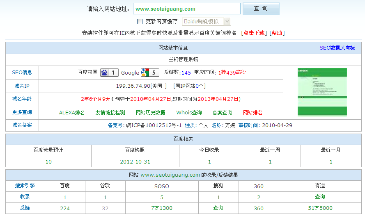Click the Baidu paw weight icon

coord(104,73)
